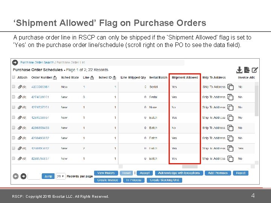Open attachments paperclip for order 4286859433
This screenshot has width=271, height=203.
click(20, 128)
